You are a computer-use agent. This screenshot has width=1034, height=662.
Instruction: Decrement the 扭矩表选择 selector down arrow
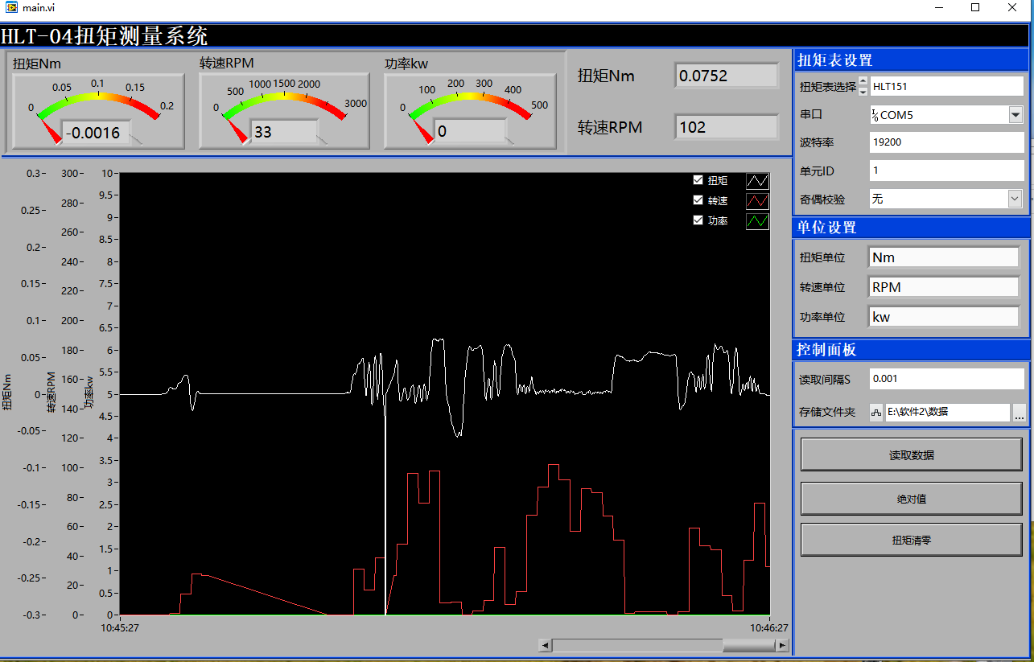863,91
